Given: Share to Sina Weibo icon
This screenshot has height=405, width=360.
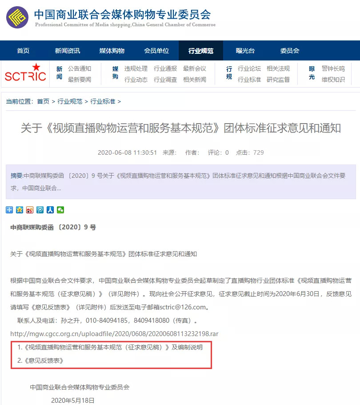Looking at the screenshot, I should click(30, 210).
